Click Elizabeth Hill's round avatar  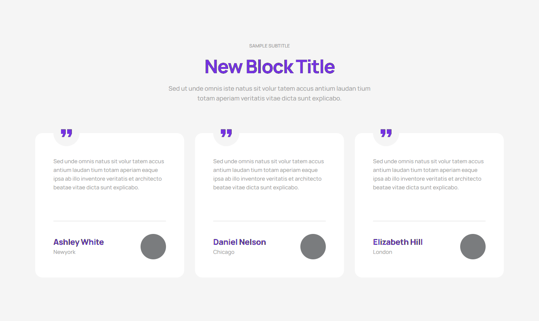[x=473, y=247]
